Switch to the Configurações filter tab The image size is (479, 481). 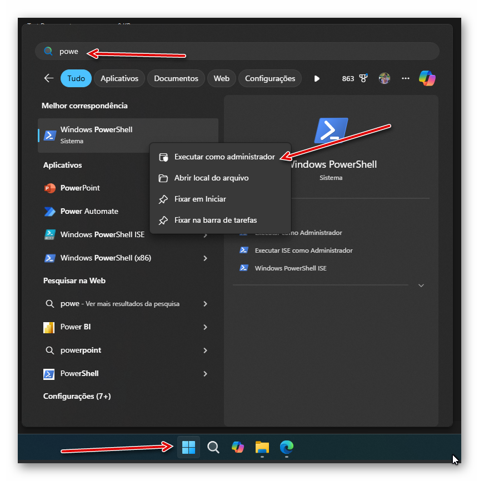[x=270, y=78]
